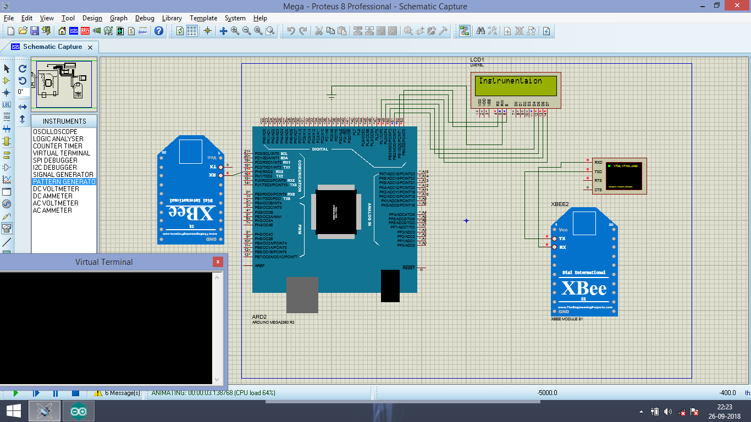Viewport: 751px width, 422px height.
Task: Close the Schematic Capture tab
Action: 91,47
